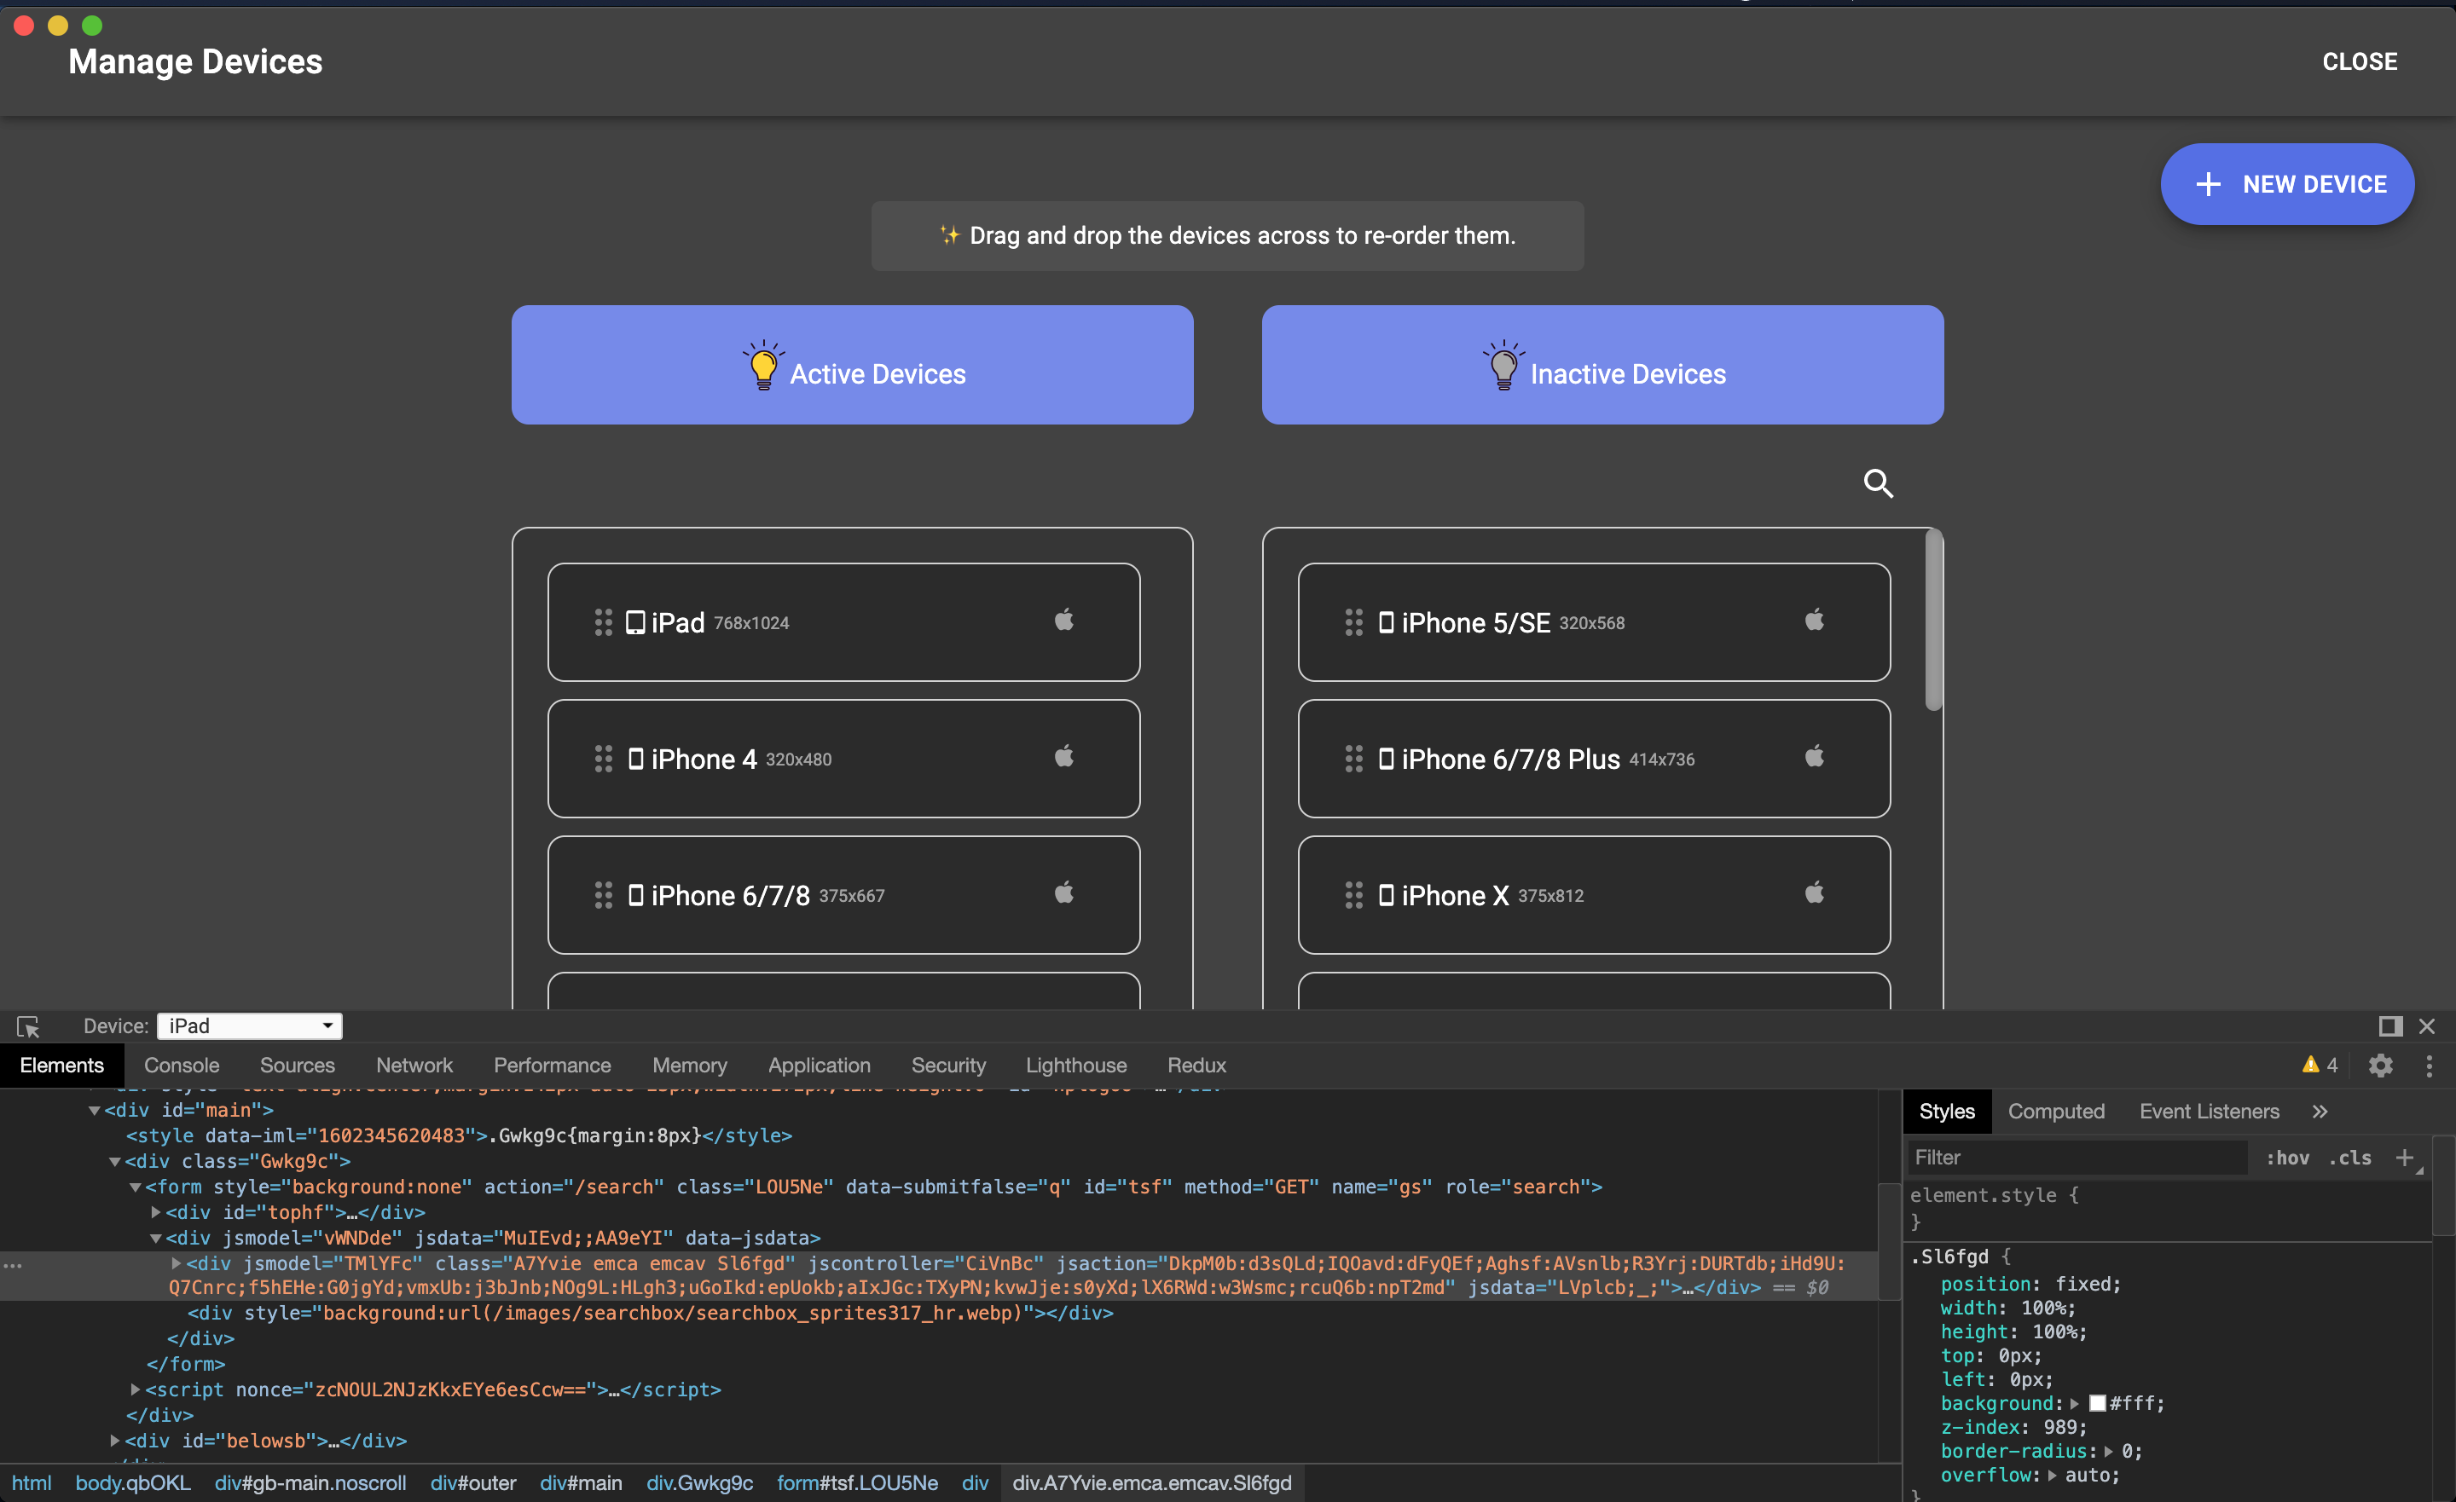Click the inspect element picker icon in DevTools
Image resolution: width=2456 pixels, height=1502 pixels.
[x=28, y=1025]
